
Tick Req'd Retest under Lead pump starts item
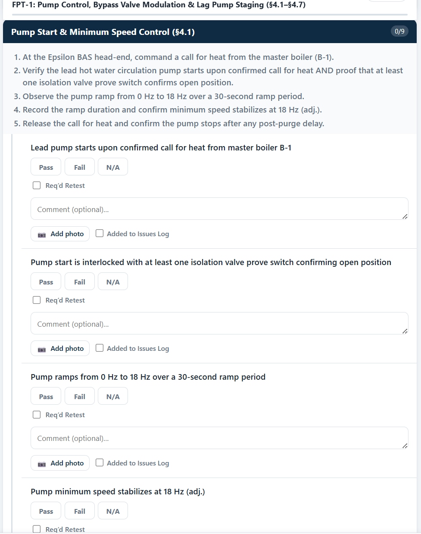coord(37,185)
